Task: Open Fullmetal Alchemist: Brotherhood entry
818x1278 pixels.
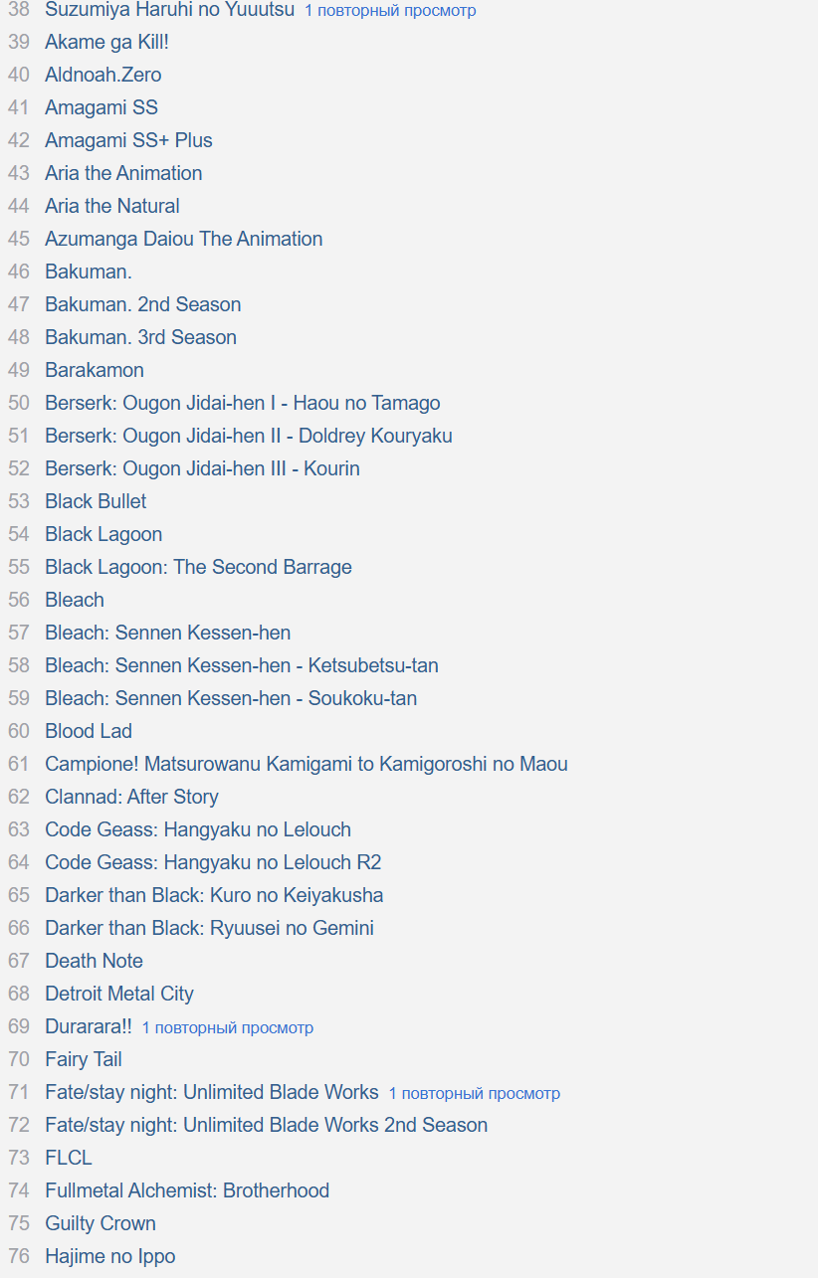Action: [x=187, y=1190]
